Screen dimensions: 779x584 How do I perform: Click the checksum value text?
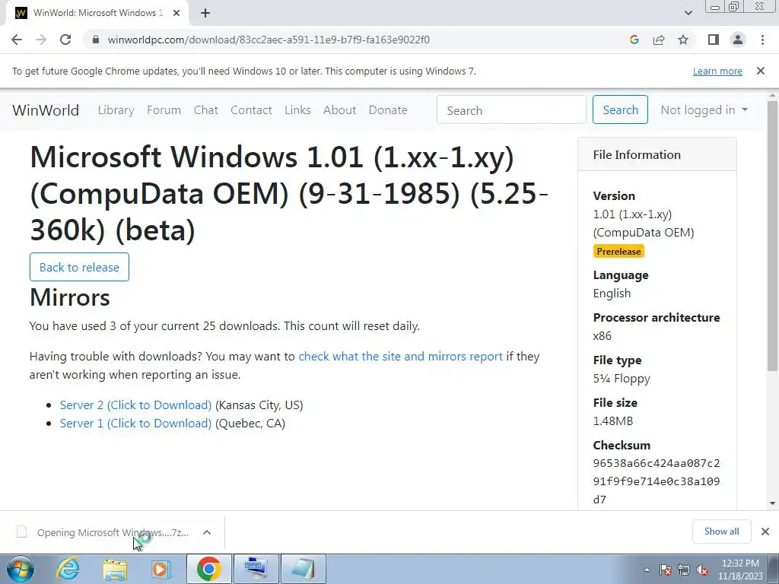point(657,481)
